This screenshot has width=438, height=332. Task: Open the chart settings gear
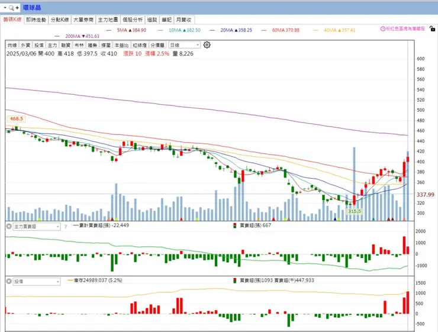207,45
